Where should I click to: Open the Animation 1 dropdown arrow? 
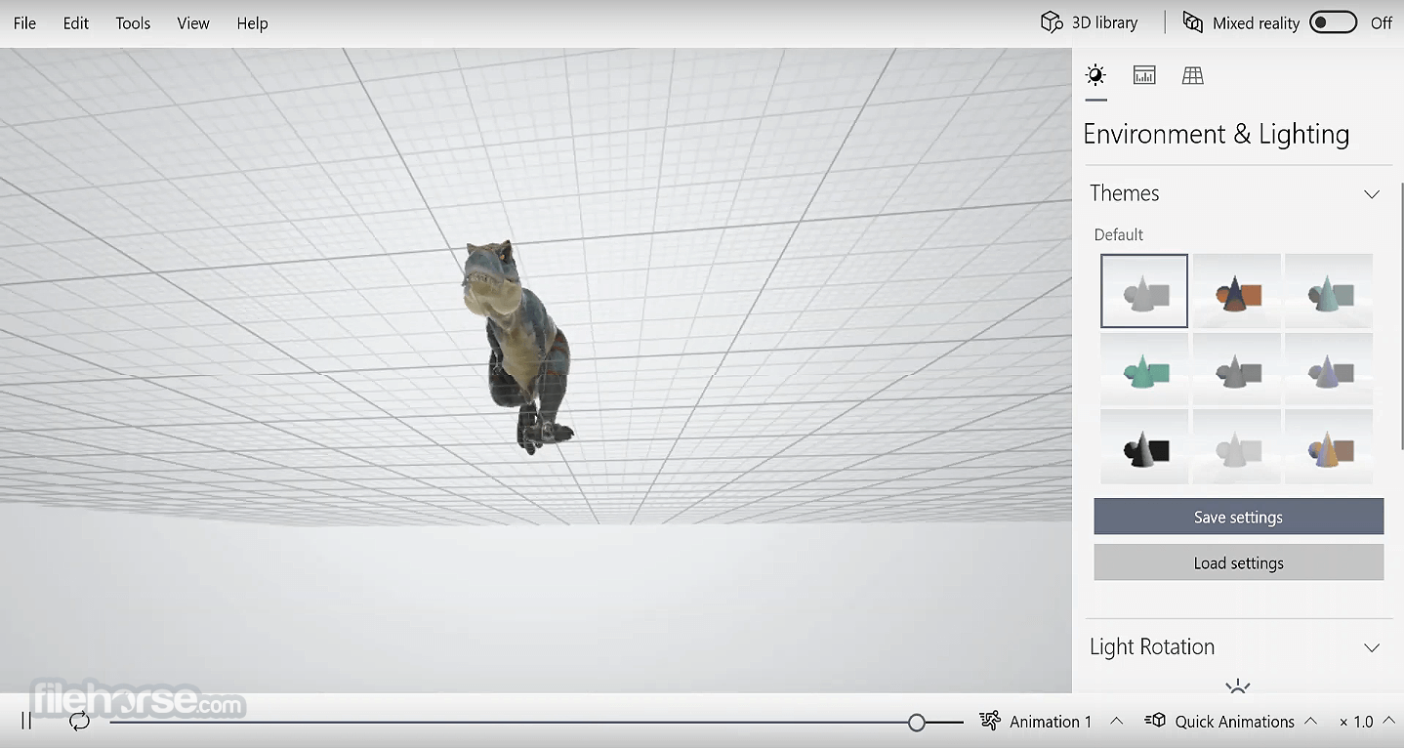coord(1117,721)
